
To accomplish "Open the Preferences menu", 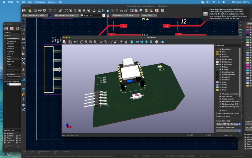I will click(40, 2).
